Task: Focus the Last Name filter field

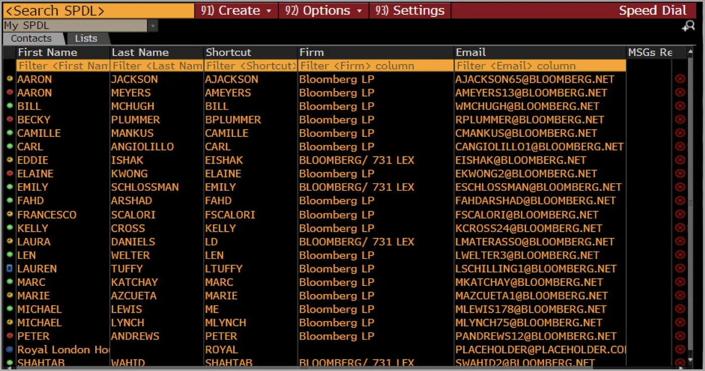Action: click(x=157, y=65)
